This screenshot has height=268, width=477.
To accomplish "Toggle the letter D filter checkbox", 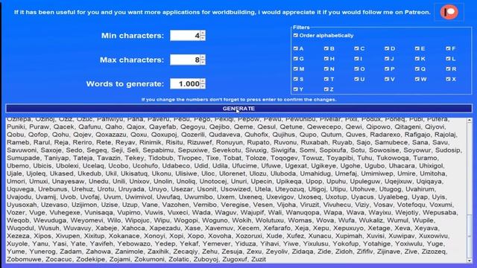I will [387, 48].
